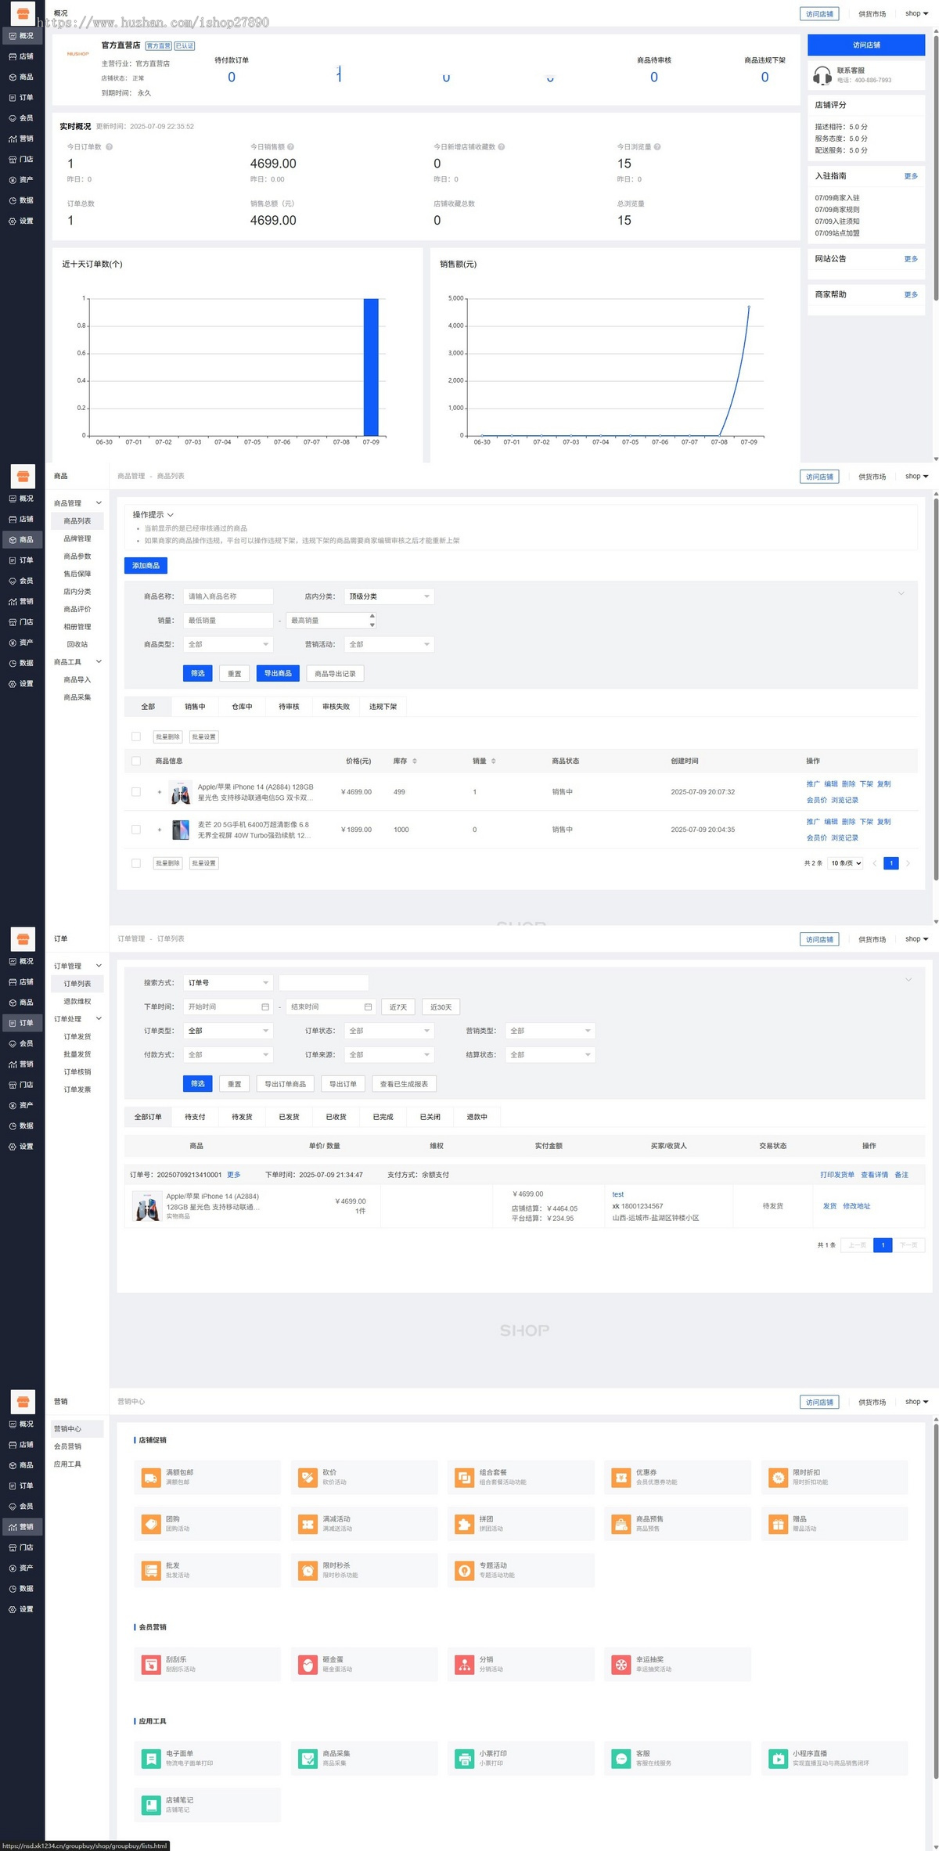Select the 已发货 order tab
Screen dimensions: 939x1851
coord(289,1117)
